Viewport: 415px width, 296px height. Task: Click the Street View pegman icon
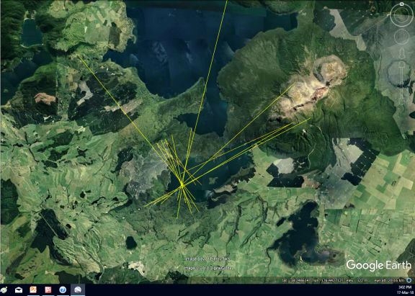(x=401, y=53)
